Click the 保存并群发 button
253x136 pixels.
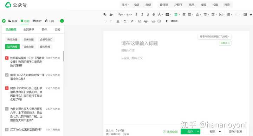pyautogui.click(x=235, y=132)
